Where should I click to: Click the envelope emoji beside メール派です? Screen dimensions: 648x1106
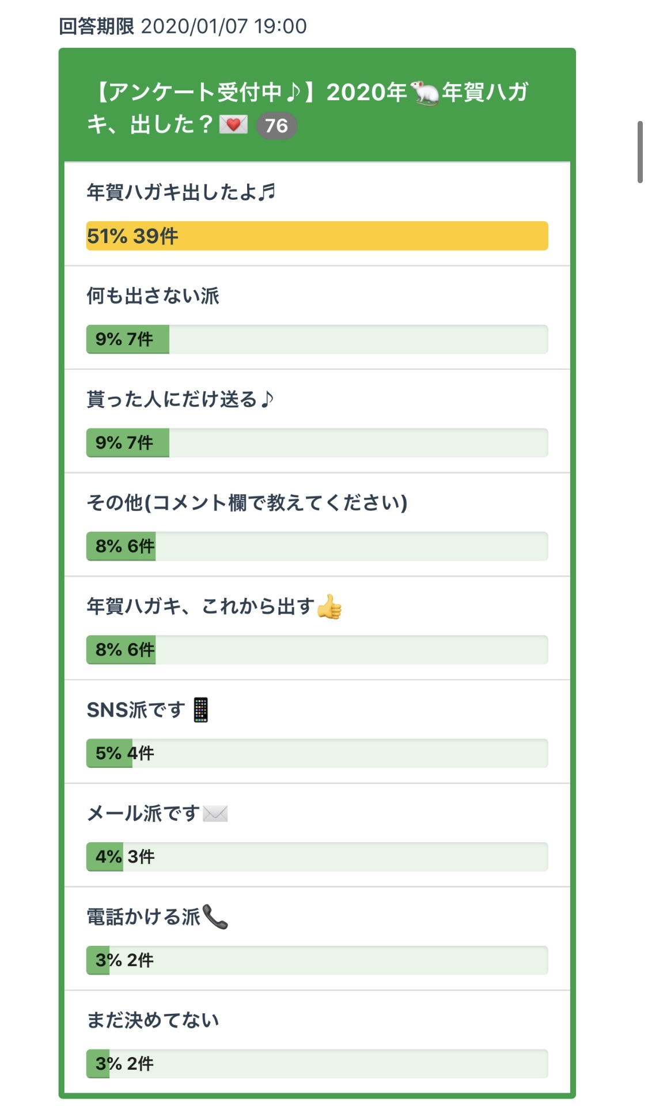(215, 813)
